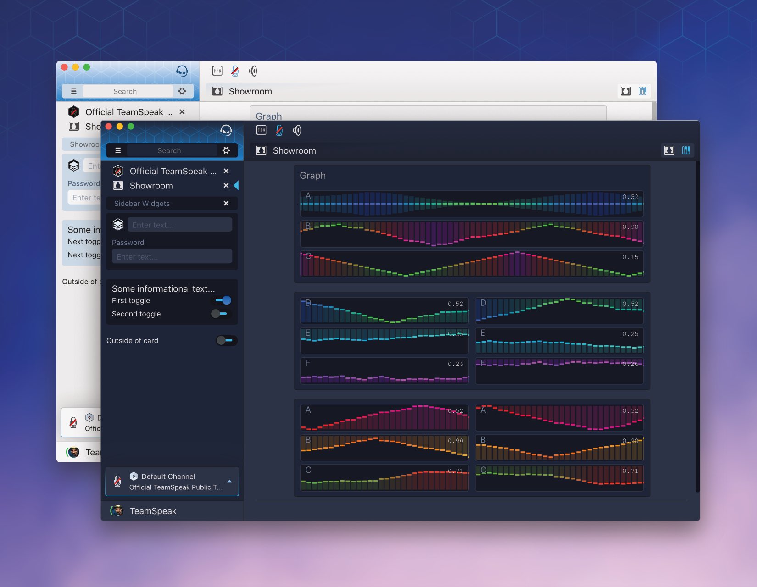
Task: Click Official TeamSpeak server icon in dark sidebar
Action: click(118, 171)
